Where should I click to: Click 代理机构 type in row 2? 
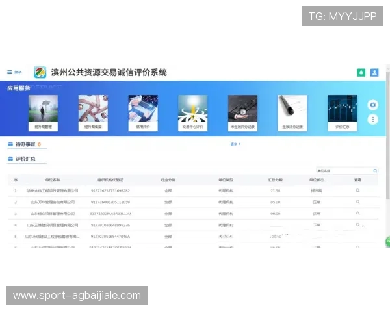(226, 202)
